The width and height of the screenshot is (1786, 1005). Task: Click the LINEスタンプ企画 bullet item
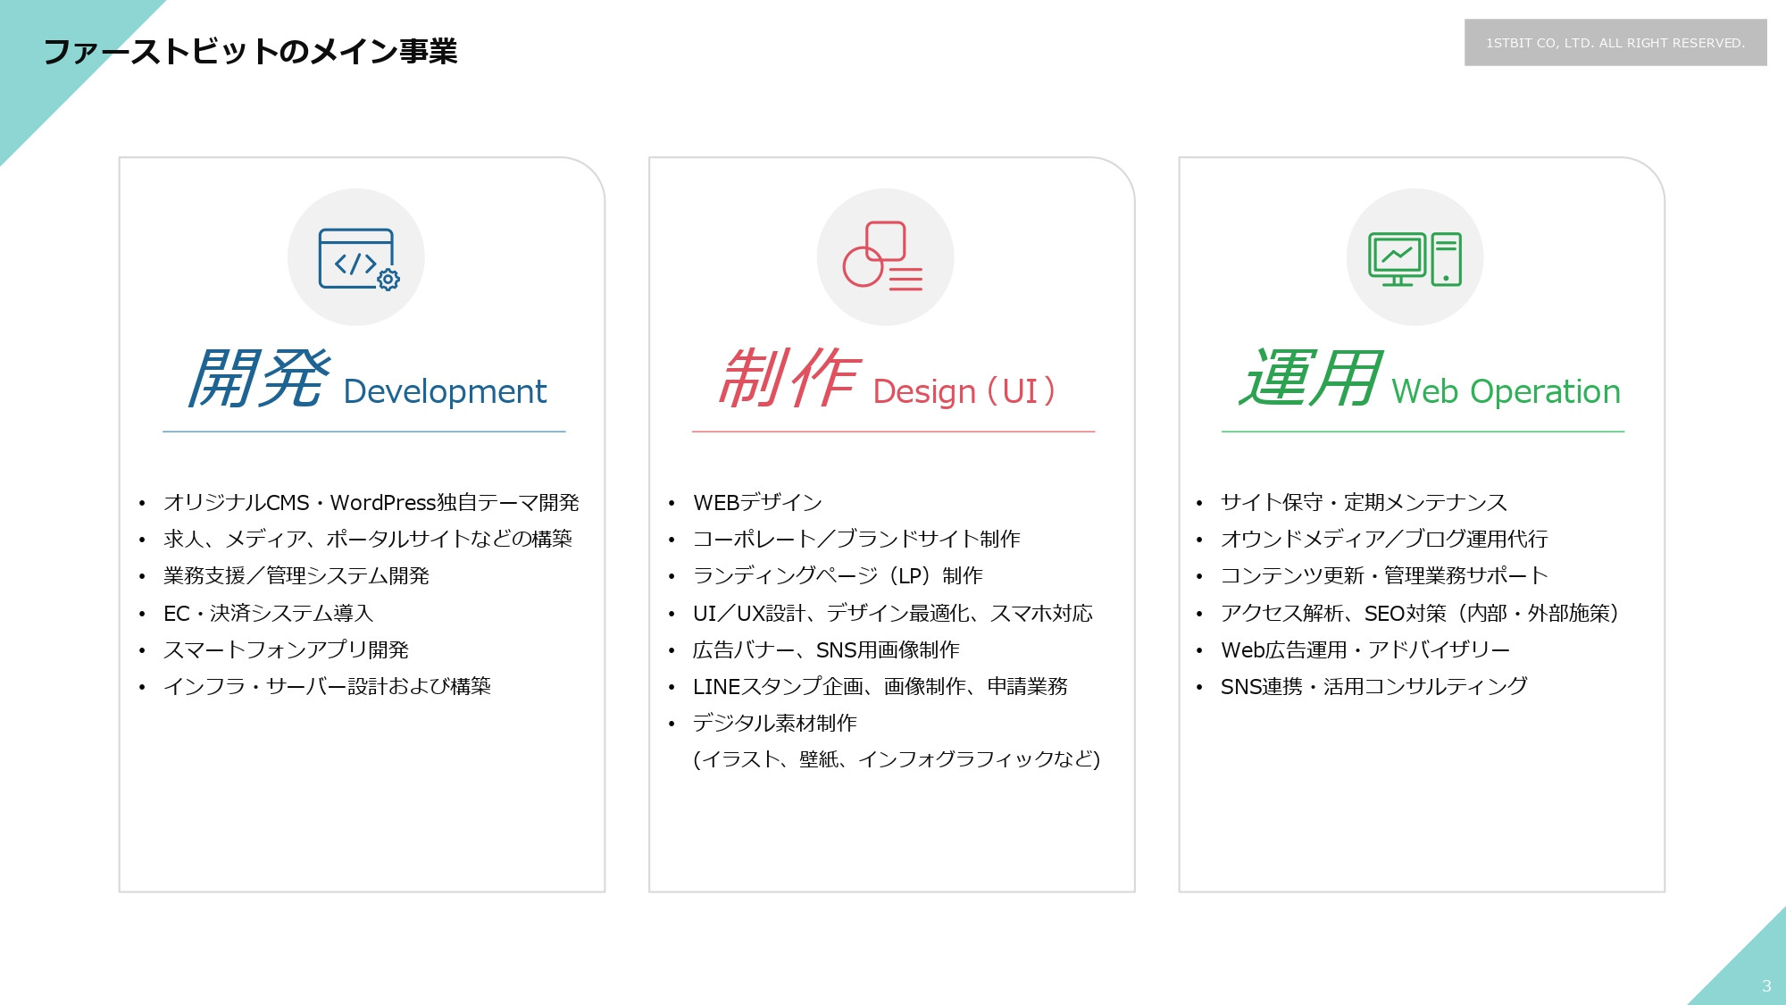click(882, 687)
